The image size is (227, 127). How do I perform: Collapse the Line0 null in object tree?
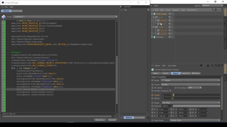(154, 27)
